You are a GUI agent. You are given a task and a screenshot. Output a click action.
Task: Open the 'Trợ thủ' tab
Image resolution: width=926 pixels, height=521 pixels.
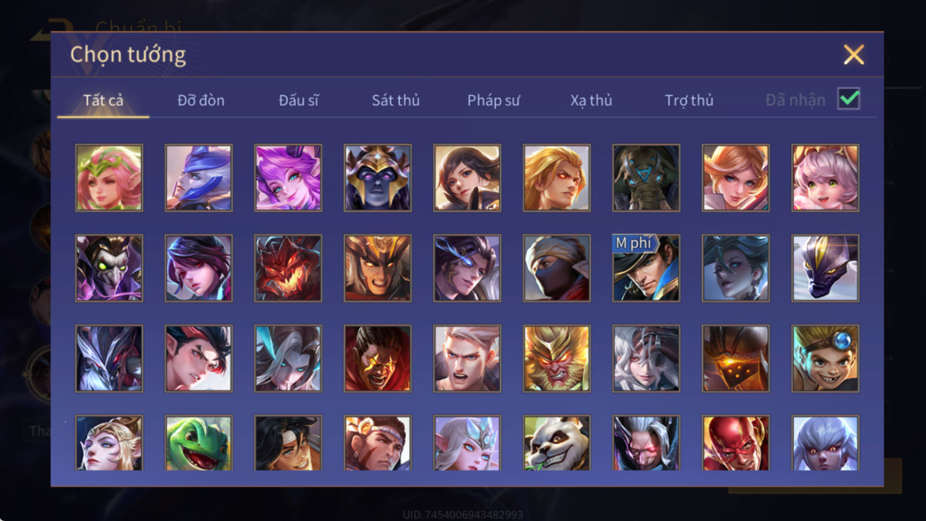pos(689,100)
